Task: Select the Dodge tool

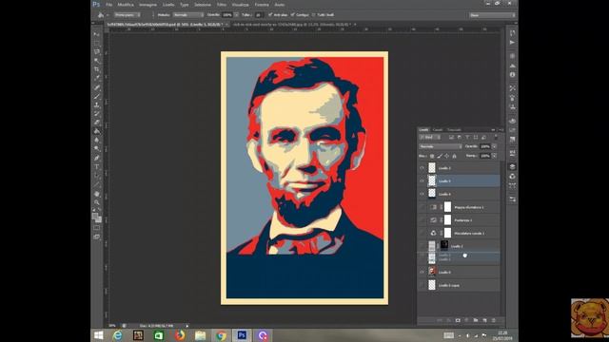Action: click(x=96, y=149)
